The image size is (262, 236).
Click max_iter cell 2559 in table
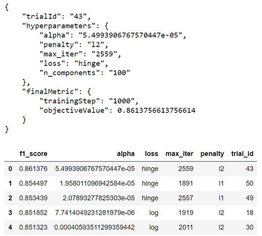click(186, 169)
